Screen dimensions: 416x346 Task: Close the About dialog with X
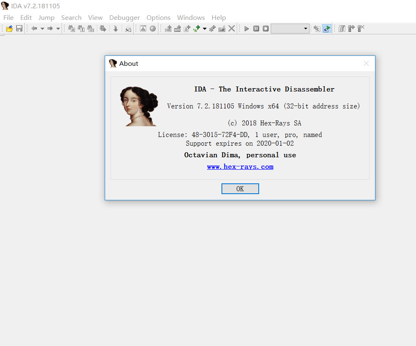tap(366, 63)
